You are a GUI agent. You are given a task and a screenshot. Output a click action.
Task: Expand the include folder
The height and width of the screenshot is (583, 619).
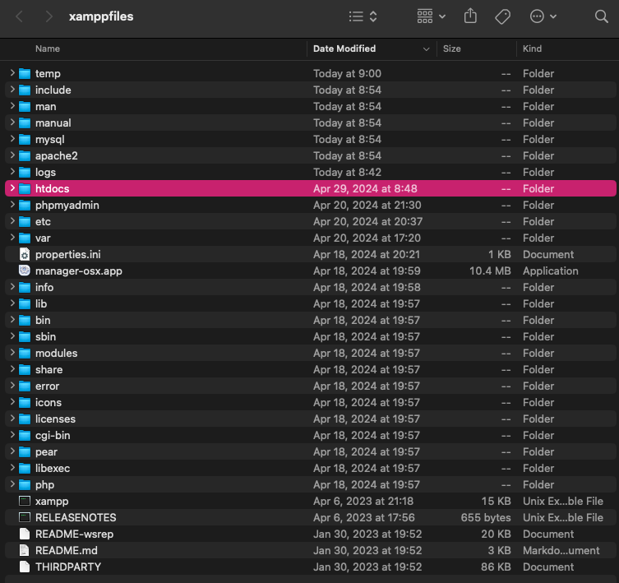[x=12, y=90]
